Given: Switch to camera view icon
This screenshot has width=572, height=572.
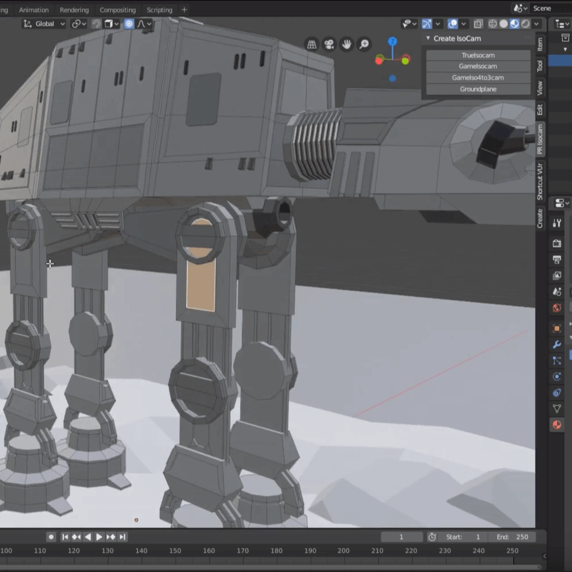Looking at the screenshot, I should click(329, 45).
